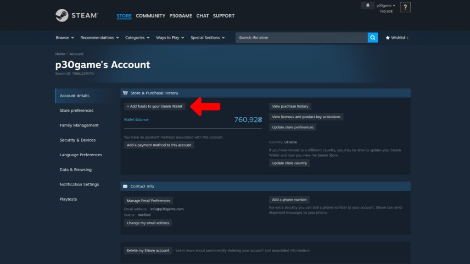470x264 pixels.
Task: Expand the Browse dropdown
Action: (65, 38)
